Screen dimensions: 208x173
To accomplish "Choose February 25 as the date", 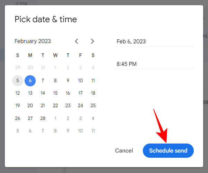I will pos(93,106).
